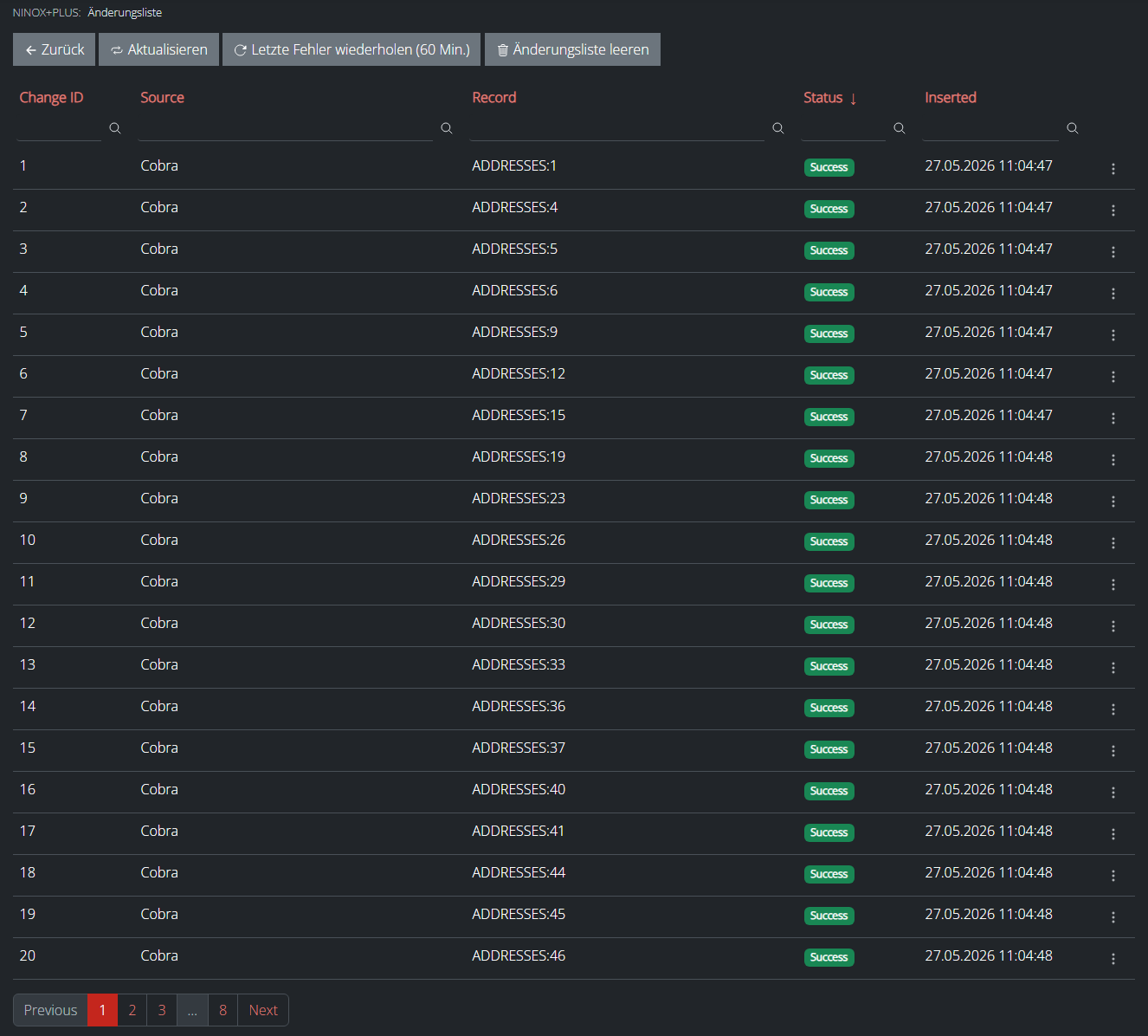The height and width of the screenshot is (1036, 1148).
Task: Select the record text ADDRESSES:12
Action: tap(519, 373)
